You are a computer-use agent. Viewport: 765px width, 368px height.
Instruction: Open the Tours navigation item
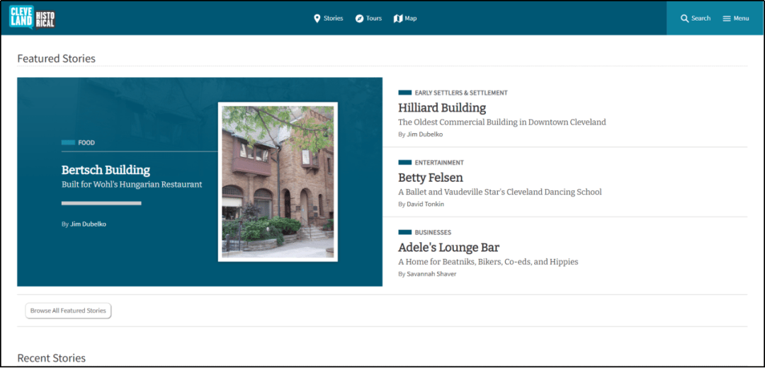tap(374, 18)
